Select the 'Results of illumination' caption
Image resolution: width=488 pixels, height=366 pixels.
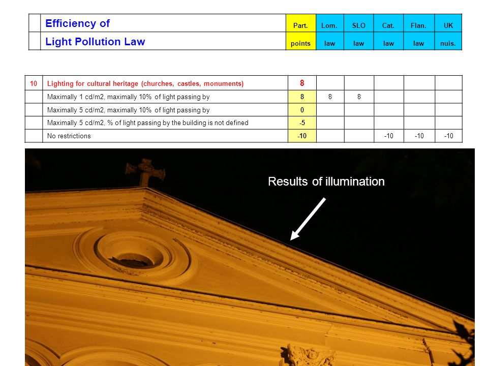click(326, 181)
